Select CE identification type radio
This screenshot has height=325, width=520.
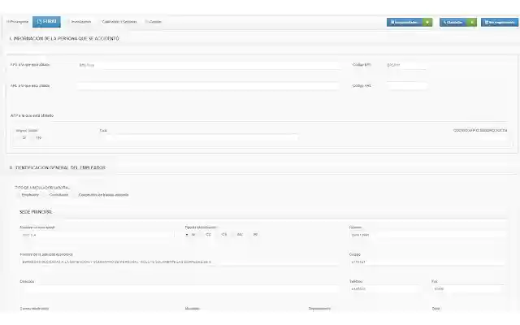[x=217, y=235]
